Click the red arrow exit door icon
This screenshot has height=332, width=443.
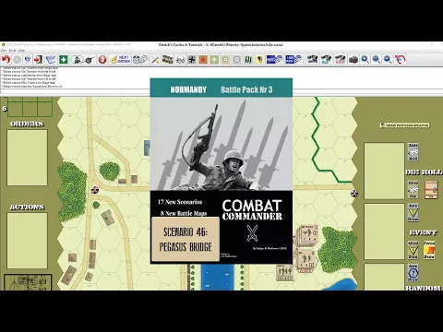(x=38, y=59)
